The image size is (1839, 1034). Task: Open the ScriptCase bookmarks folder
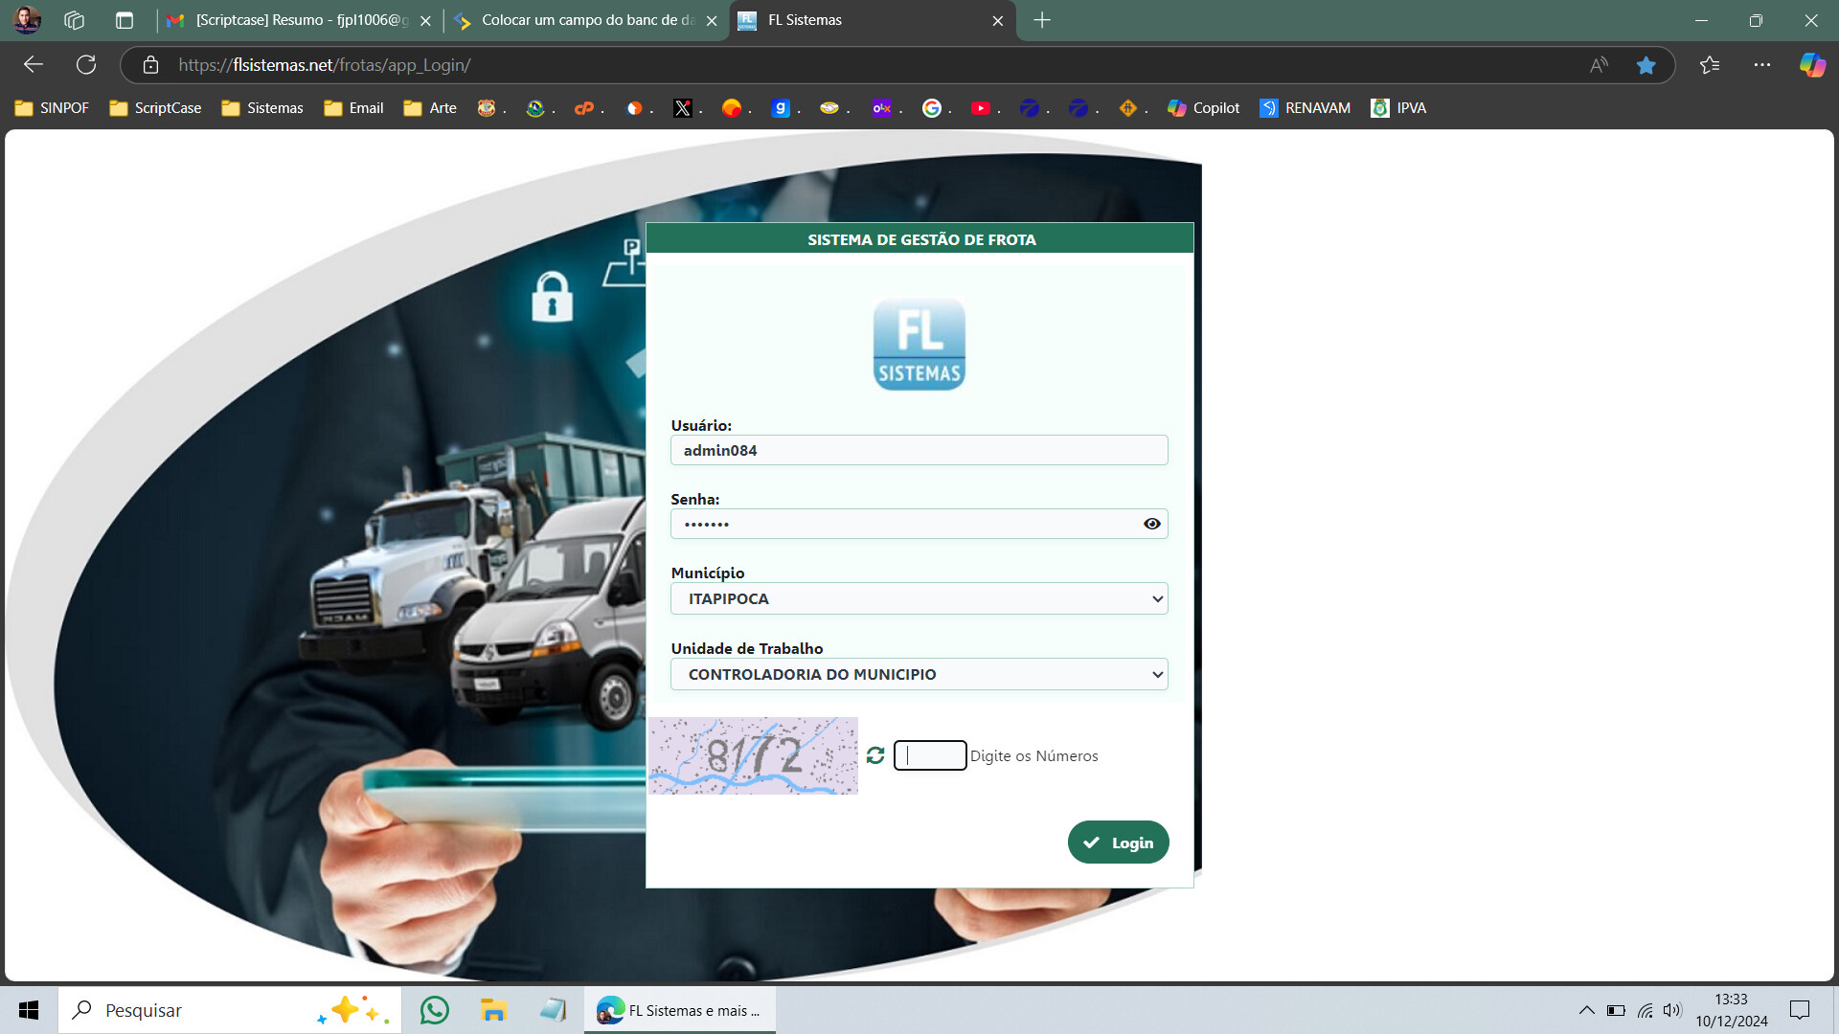point(155,108)
